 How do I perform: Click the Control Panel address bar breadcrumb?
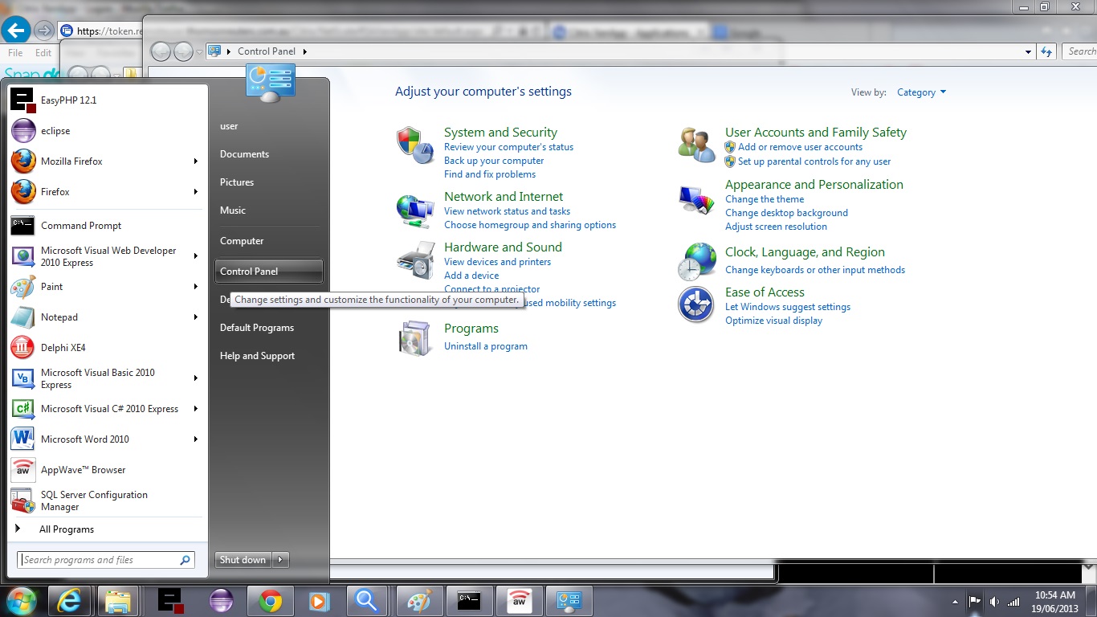[267, 51]
